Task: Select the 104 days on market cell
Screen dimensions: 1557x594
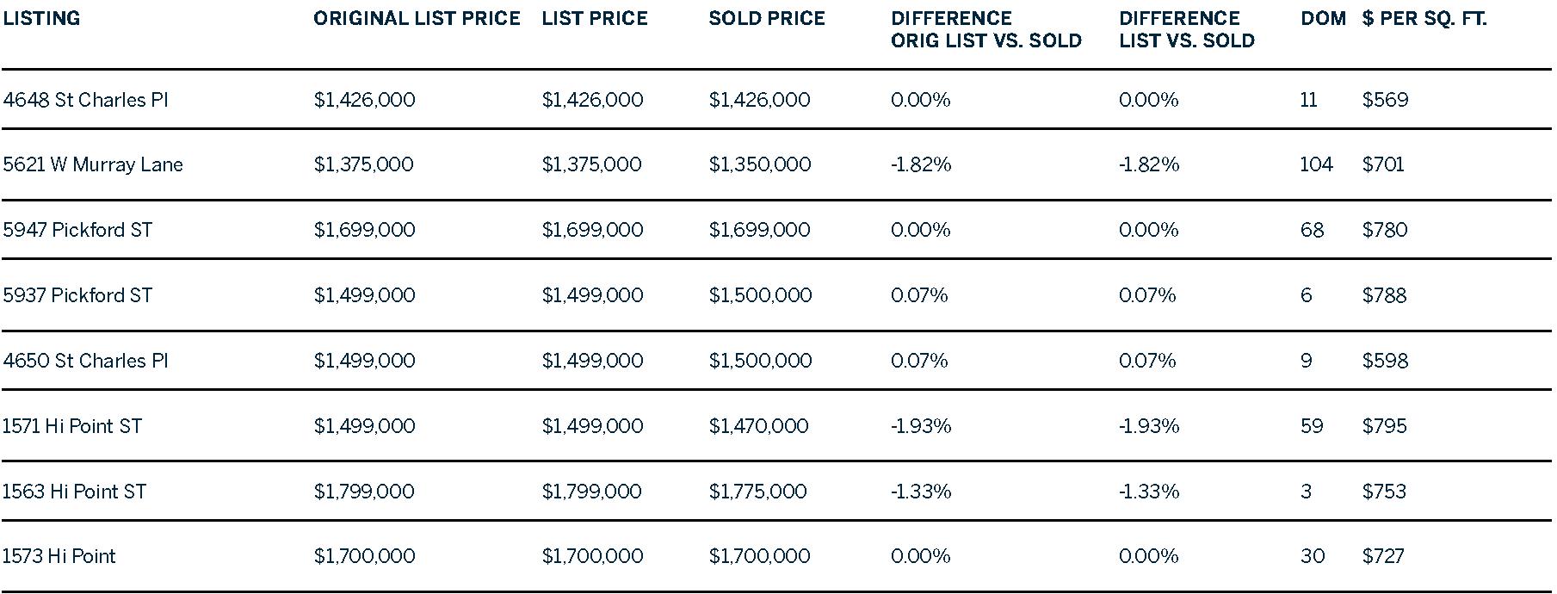Action: pyautogui.click(x=1316, y=164)
